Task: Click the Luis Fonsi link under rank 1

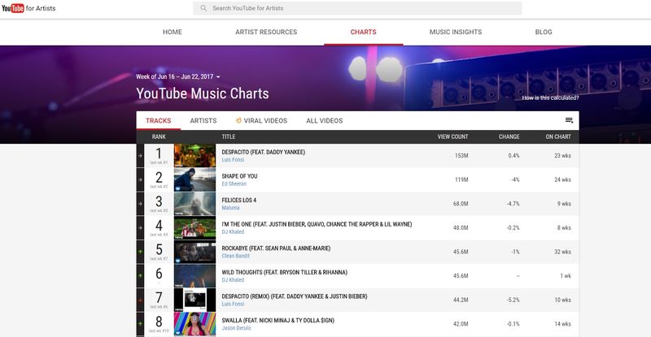Action: point(233,160)
